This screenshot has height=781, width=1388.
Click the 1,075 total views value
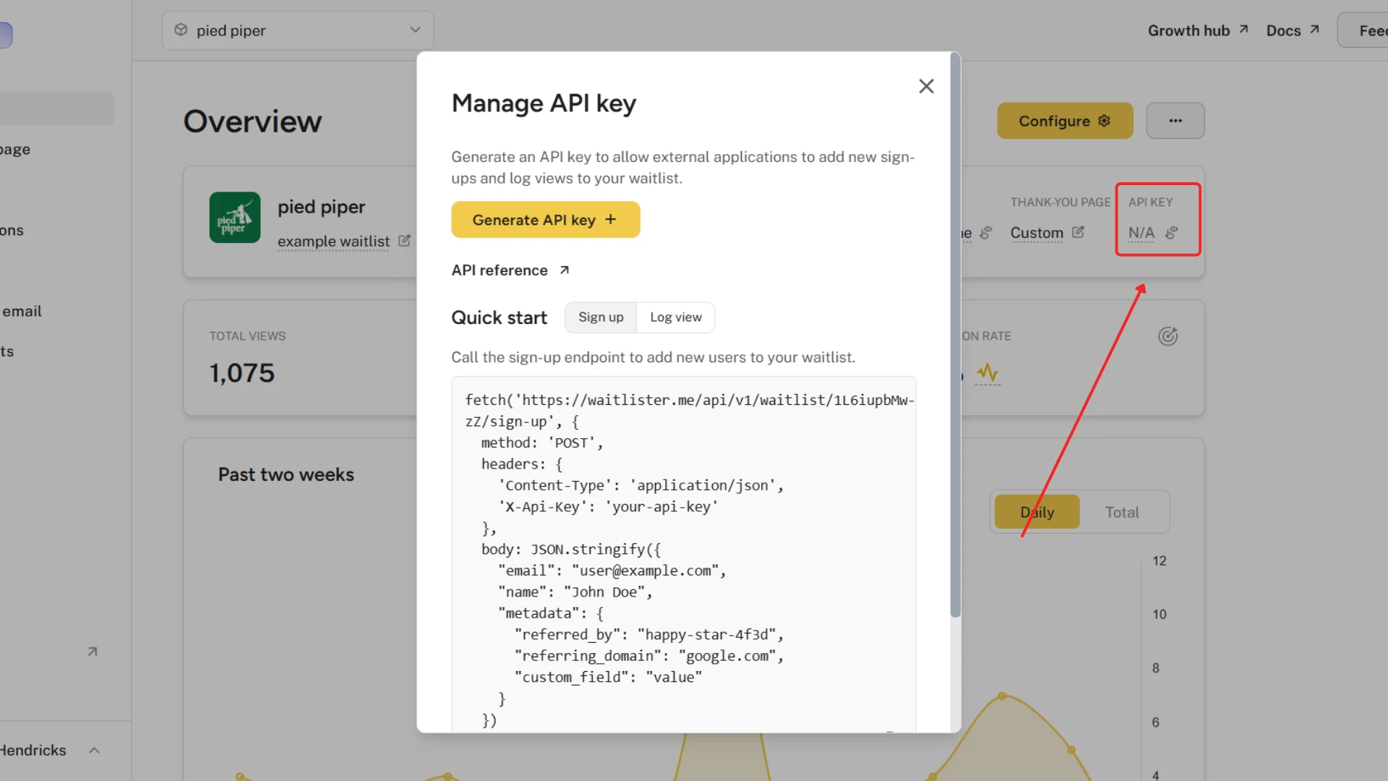[x=242, y=373]
